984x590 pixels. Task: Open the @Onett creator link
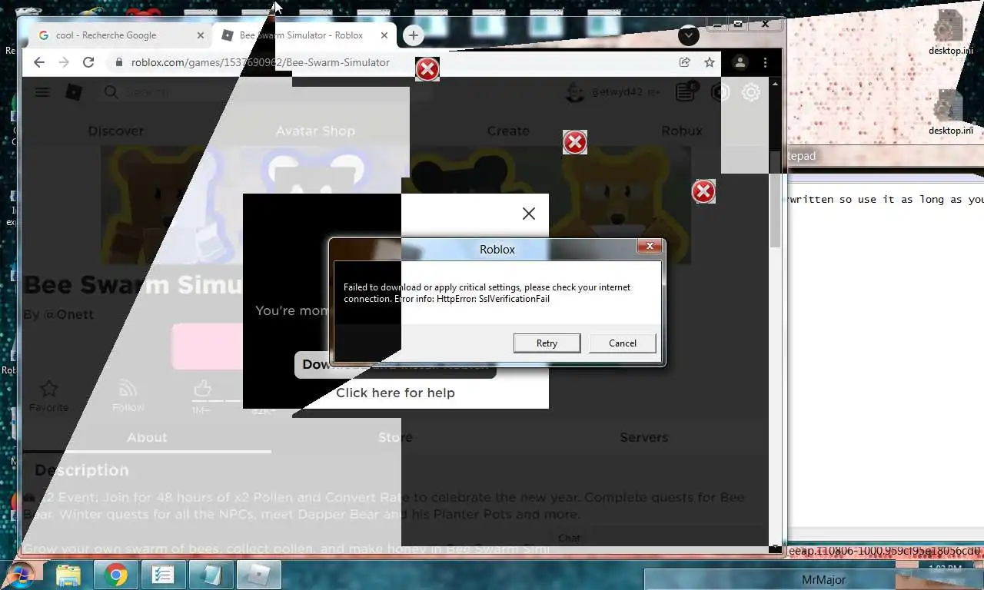coord(68,314)
